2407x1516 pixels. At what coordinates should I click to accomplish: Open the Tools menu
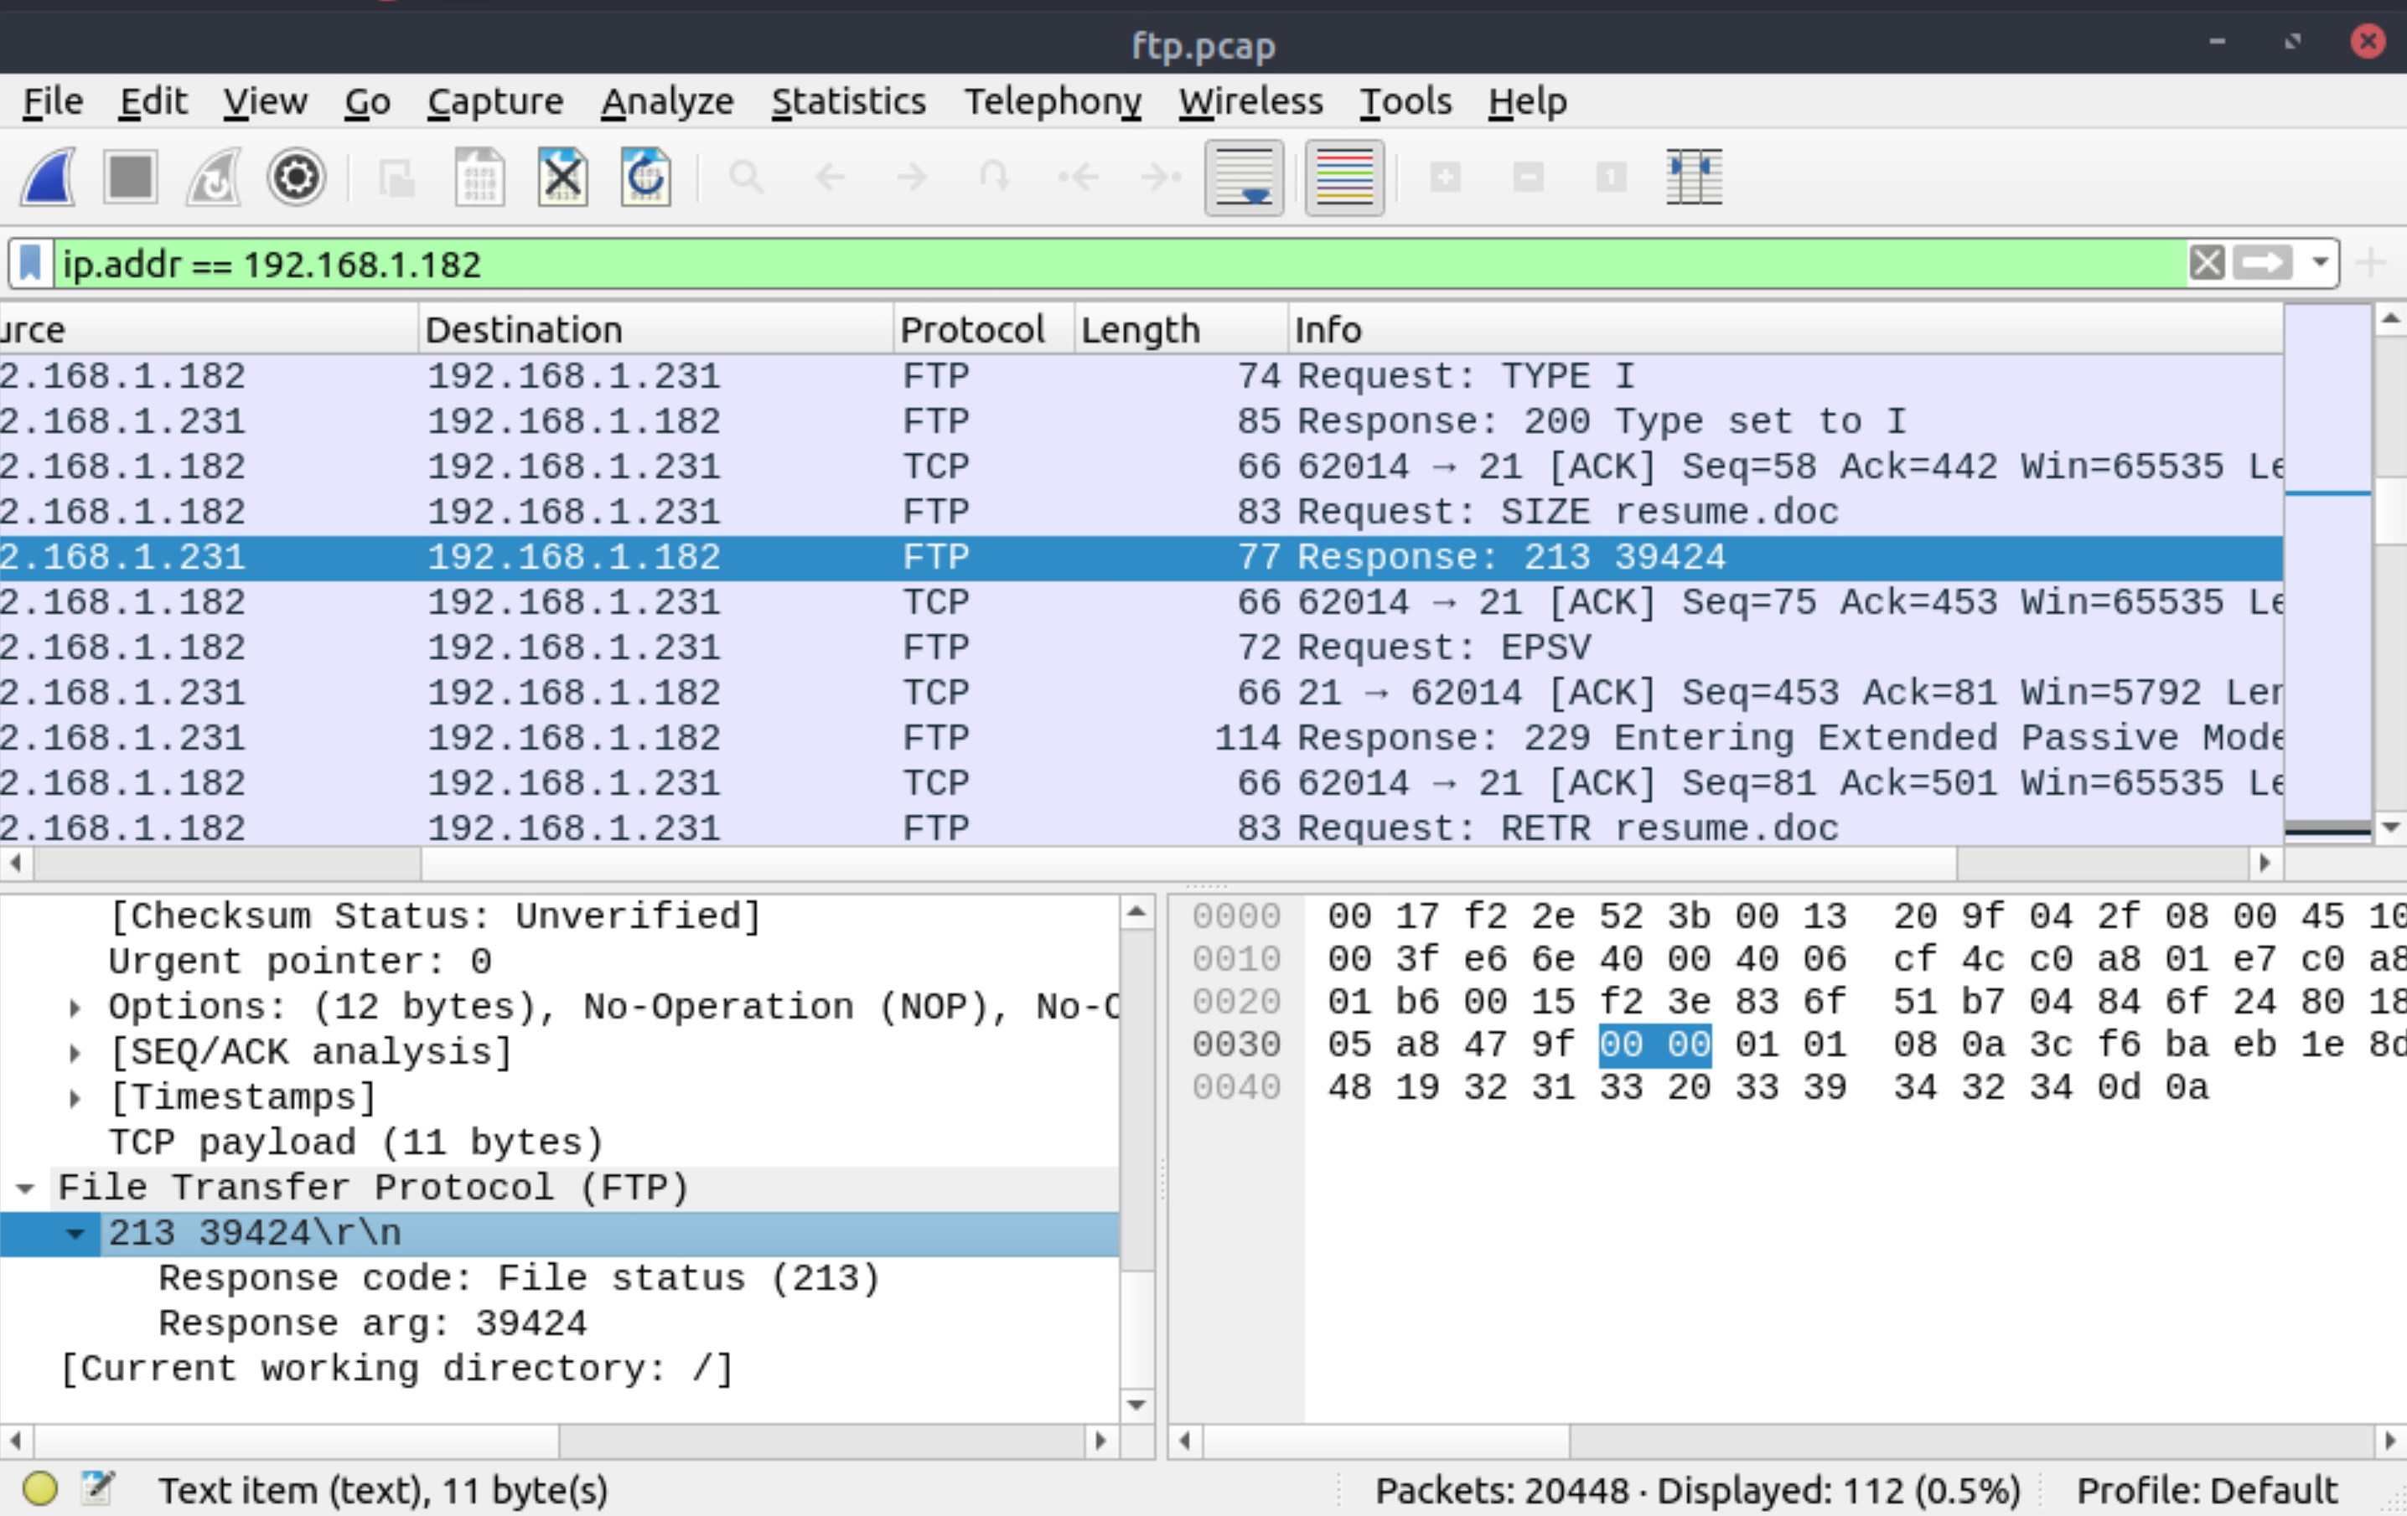pos(1405,101)
